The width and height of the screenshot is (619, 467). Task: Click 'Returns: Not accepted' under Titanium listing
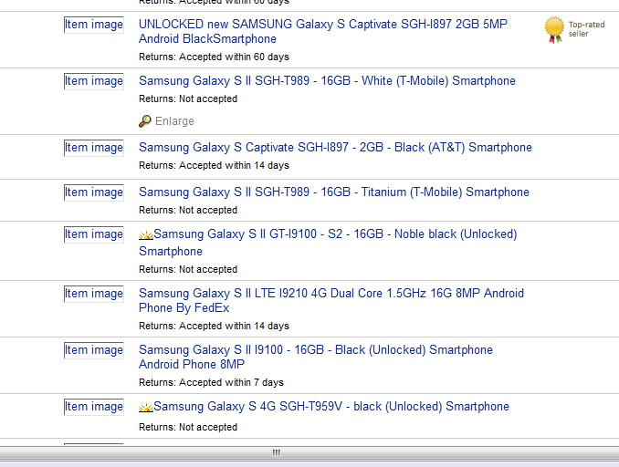[188, 210]
